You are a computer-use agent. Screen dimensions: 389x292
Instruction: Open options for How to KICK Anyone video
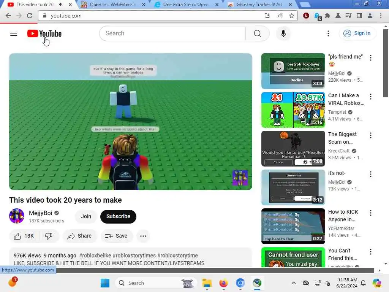pyautogui.click(x=371, y=213)
